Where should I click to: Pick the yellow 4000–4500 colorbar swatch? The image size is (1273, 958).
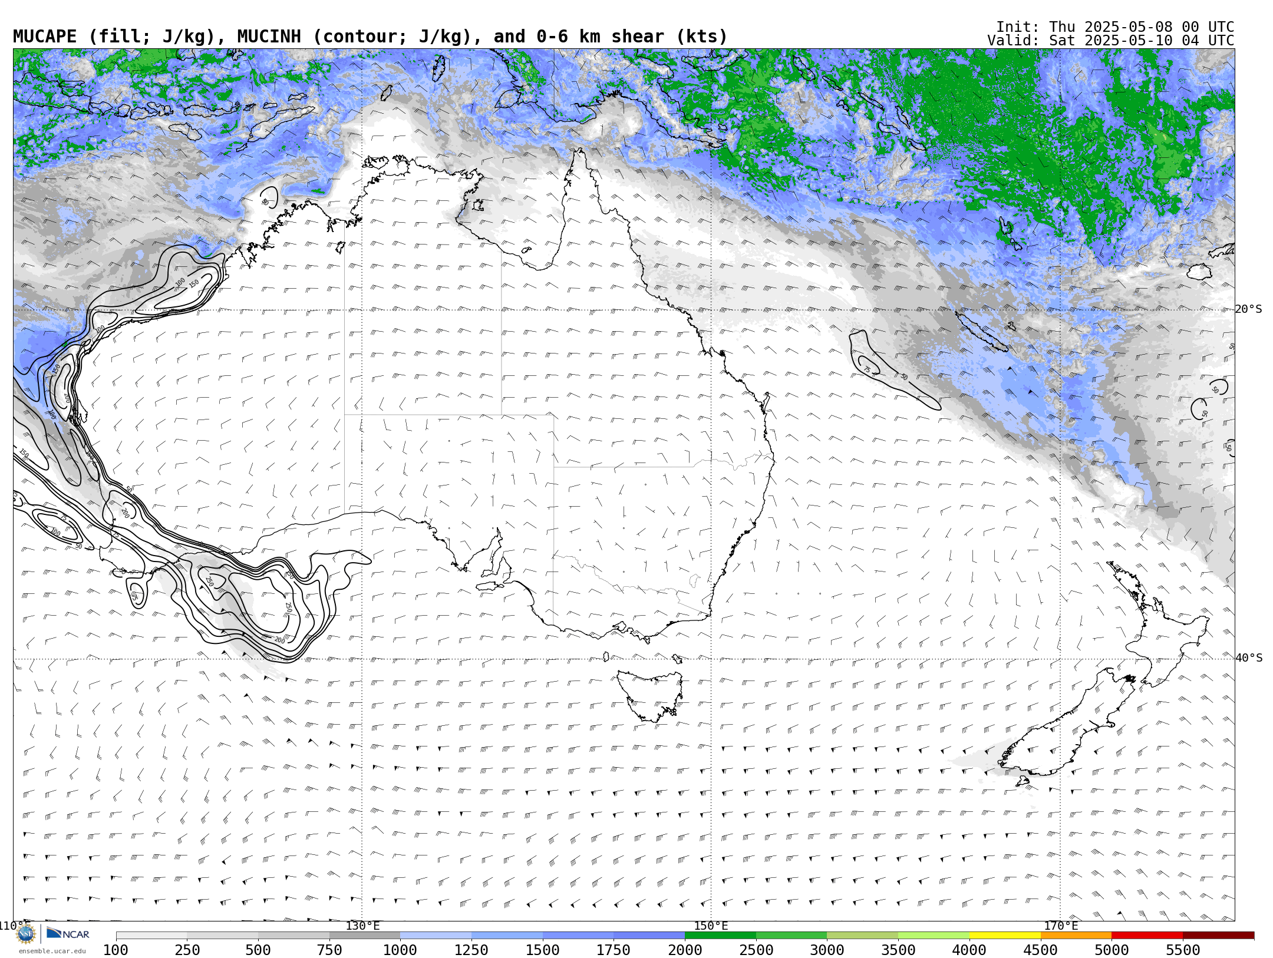(x=1005, y=936)
